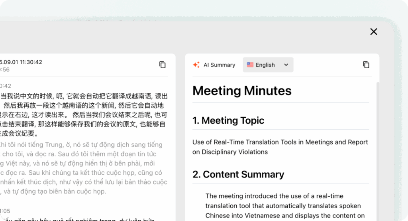408x221 pixels.
Task: Click the timestamp 11:30:42
Action: pos(31,62)
